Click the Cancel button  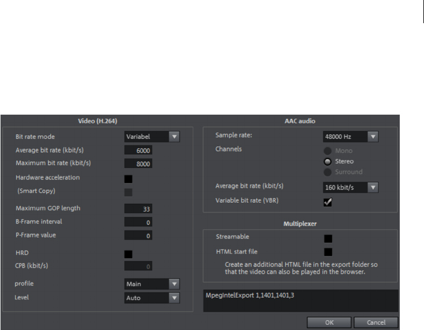click(x=376, y=322)
